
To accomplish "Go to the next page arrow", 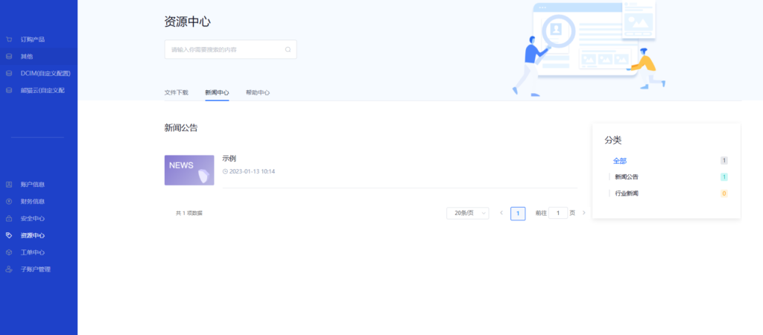I will [x=584, y=213].
